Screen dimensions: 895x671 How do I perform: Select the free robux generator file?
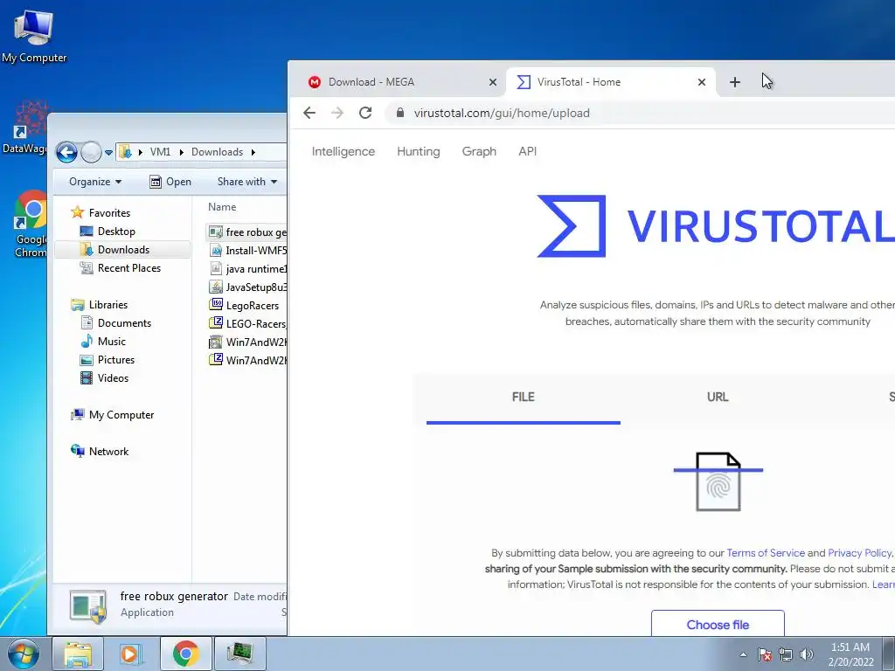coord(246,232)
